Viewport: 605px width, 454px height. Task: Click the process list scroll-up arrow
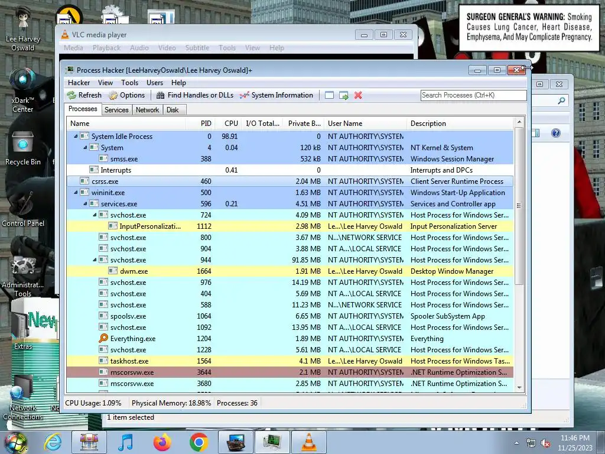(519, 122)
